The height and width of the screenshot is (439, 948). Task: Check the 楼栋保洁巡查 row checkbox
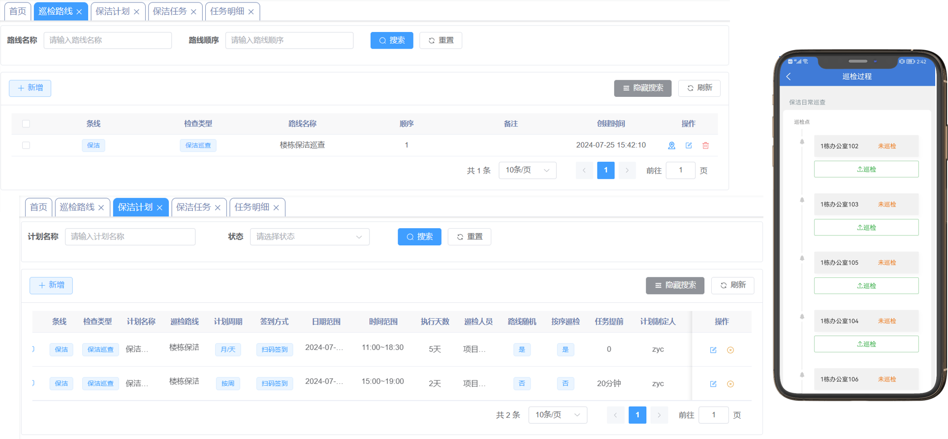click(x=26, y=146)
